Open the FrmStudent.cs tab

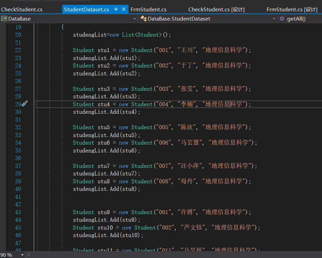(x=148, y=10)
